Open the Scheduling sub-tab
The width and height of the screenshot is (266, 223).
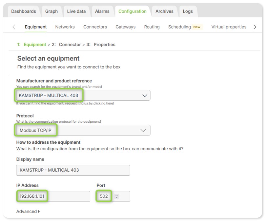tap(179, 27)
